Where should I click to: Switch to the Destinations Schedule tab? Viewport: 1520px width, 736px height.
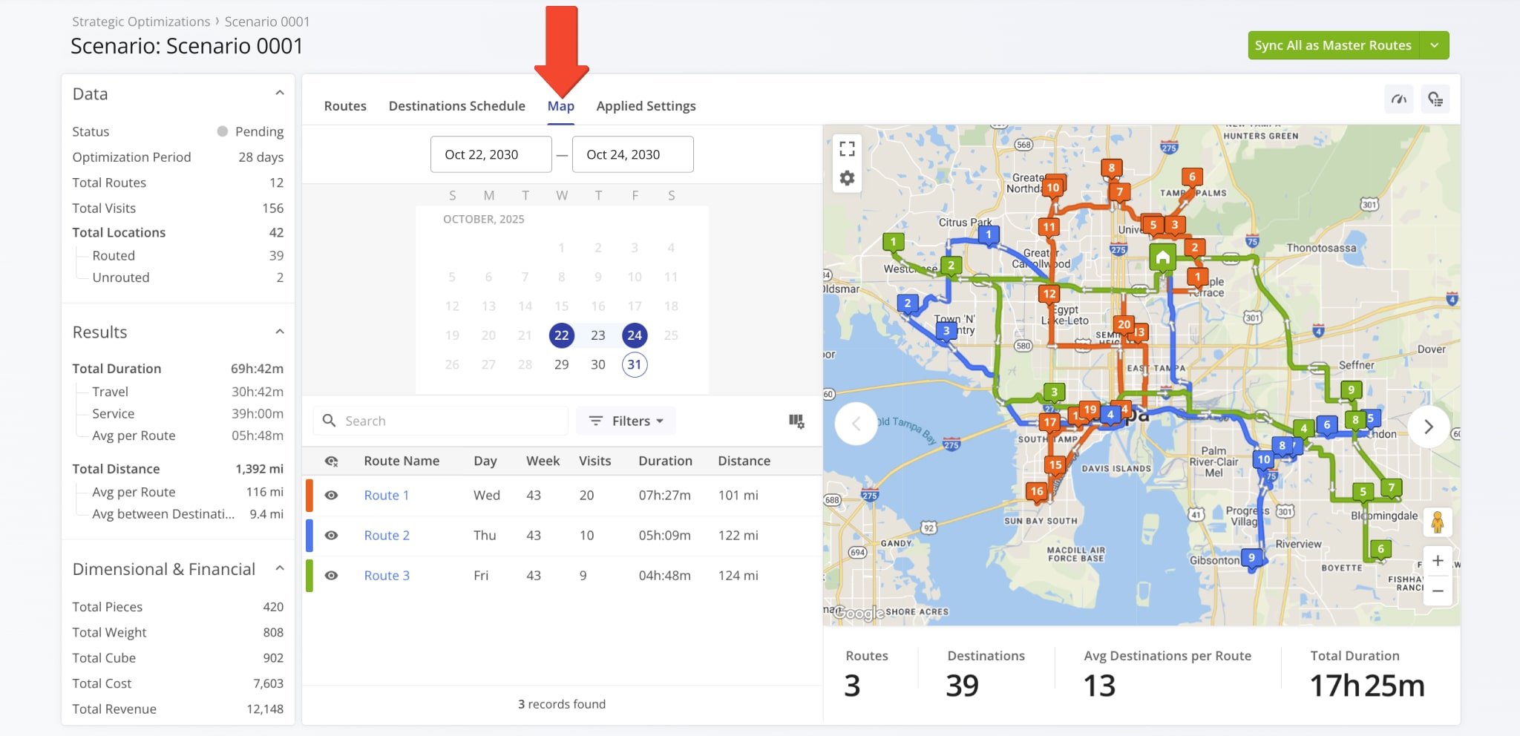coord(456,106)
